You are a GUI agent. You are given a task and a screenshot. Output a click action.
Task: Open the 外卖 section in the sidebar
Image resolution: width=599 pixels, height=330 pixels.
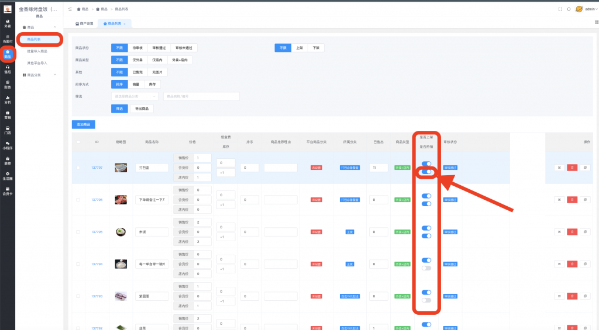8,24
